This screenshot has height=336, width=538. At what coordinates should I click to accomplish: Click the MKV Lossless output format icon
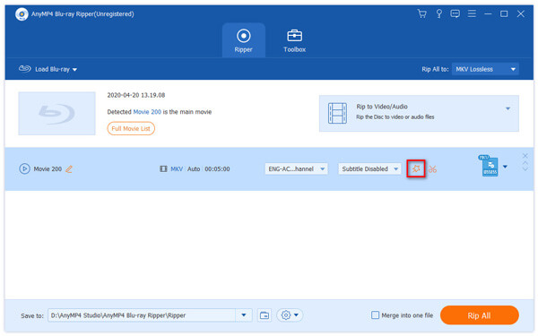pyautogui.click(x=489, y=166)
